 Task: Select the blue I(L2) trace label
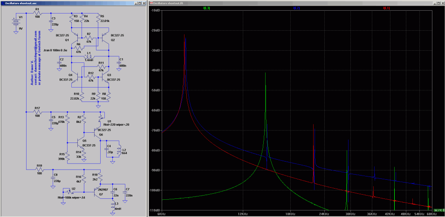click(296, 8)
